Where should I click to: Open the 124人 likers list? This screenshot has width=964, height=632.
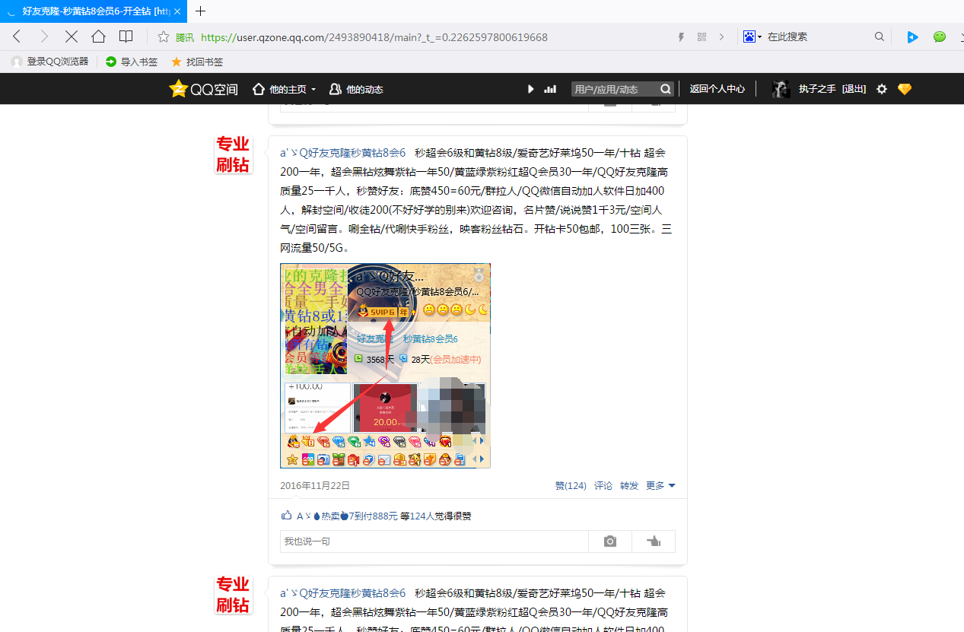[422, 516]
